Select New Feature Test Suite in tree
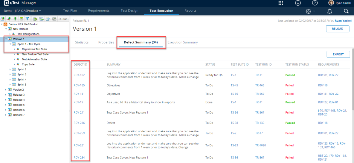This screenshot has width=354, height=163. [x=35, y=54]
